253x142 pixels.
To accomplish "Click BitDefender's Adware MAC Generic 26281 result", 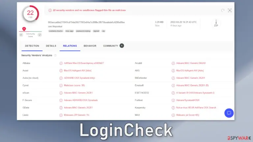I will click(190, 78).
